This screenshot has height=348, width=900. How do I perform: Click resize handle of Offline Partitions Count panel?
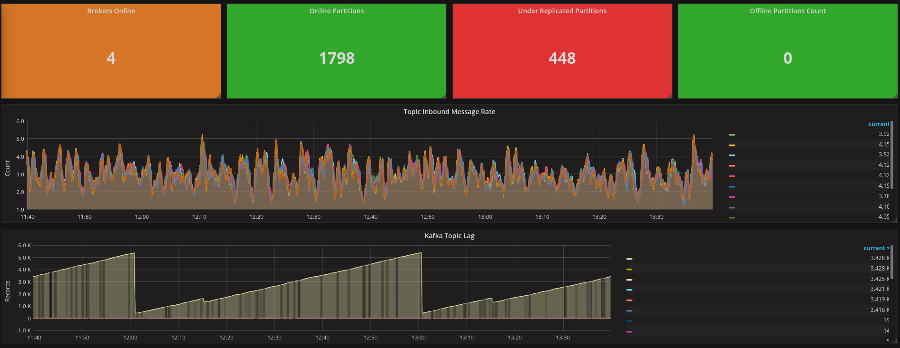point(895,96)
